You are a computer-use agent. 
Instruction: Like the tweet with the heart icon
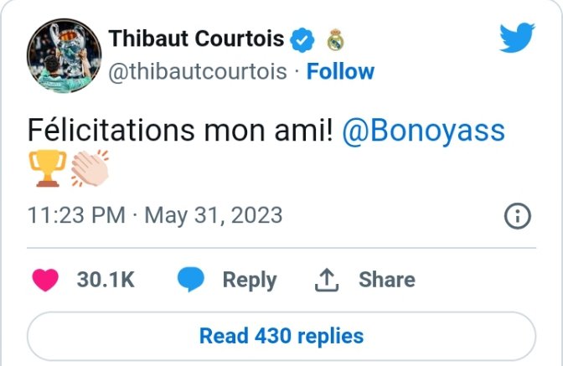(x=45, y=280)
